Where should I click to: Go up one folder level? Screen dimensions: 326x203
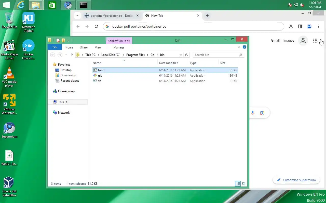(72, 55)
